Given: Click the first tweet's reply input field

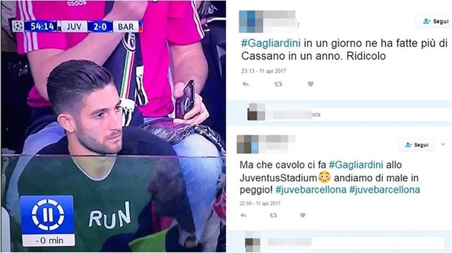Looking at the screenshot, I should (357, 115).
